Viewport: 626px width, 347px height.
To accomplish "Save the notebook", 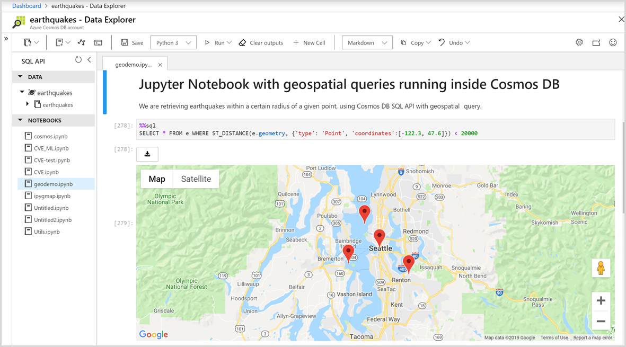I will click(132, 43).
